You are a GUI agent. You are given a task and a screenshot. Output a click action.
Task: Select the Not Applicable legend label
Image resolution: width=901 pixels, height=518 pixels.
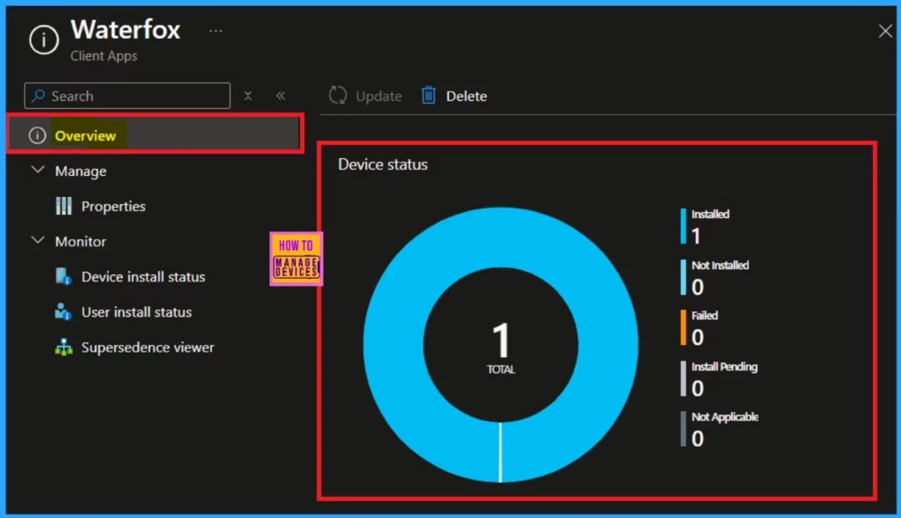pos(725,418)
